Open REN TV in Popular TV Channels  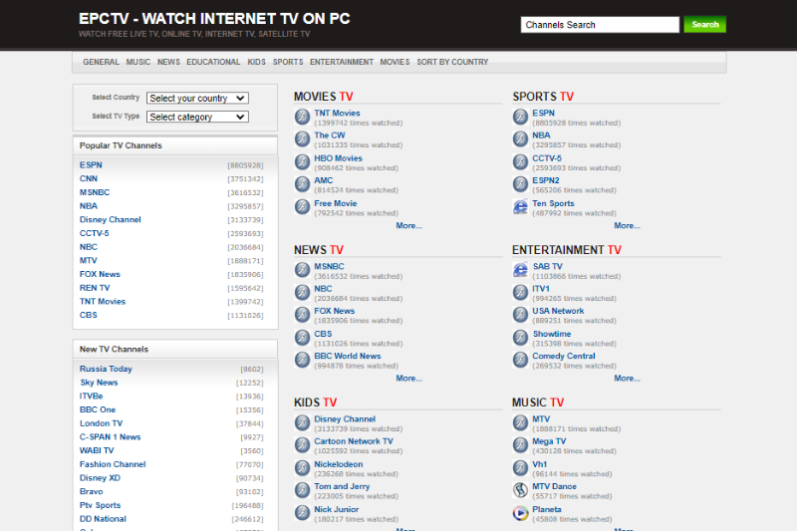95,288
